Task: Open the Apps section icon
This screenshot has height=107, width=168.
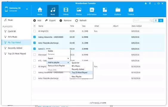Action: click(105, 10)
